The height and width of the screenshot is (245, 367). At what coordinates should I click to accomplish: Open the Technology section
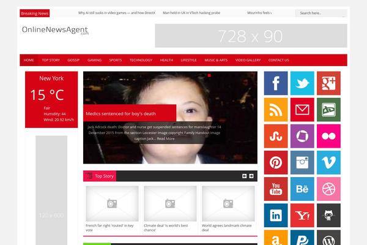141,60
